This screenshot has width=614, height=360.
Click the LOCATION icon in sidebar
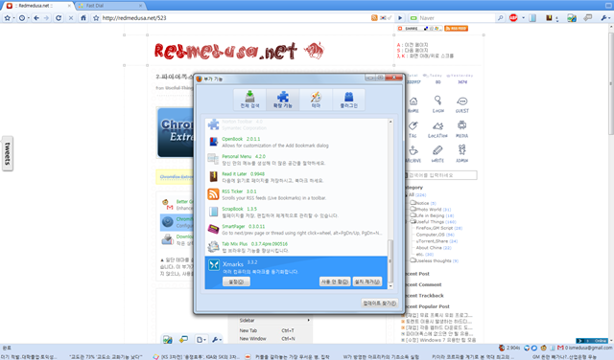[437, 130]
